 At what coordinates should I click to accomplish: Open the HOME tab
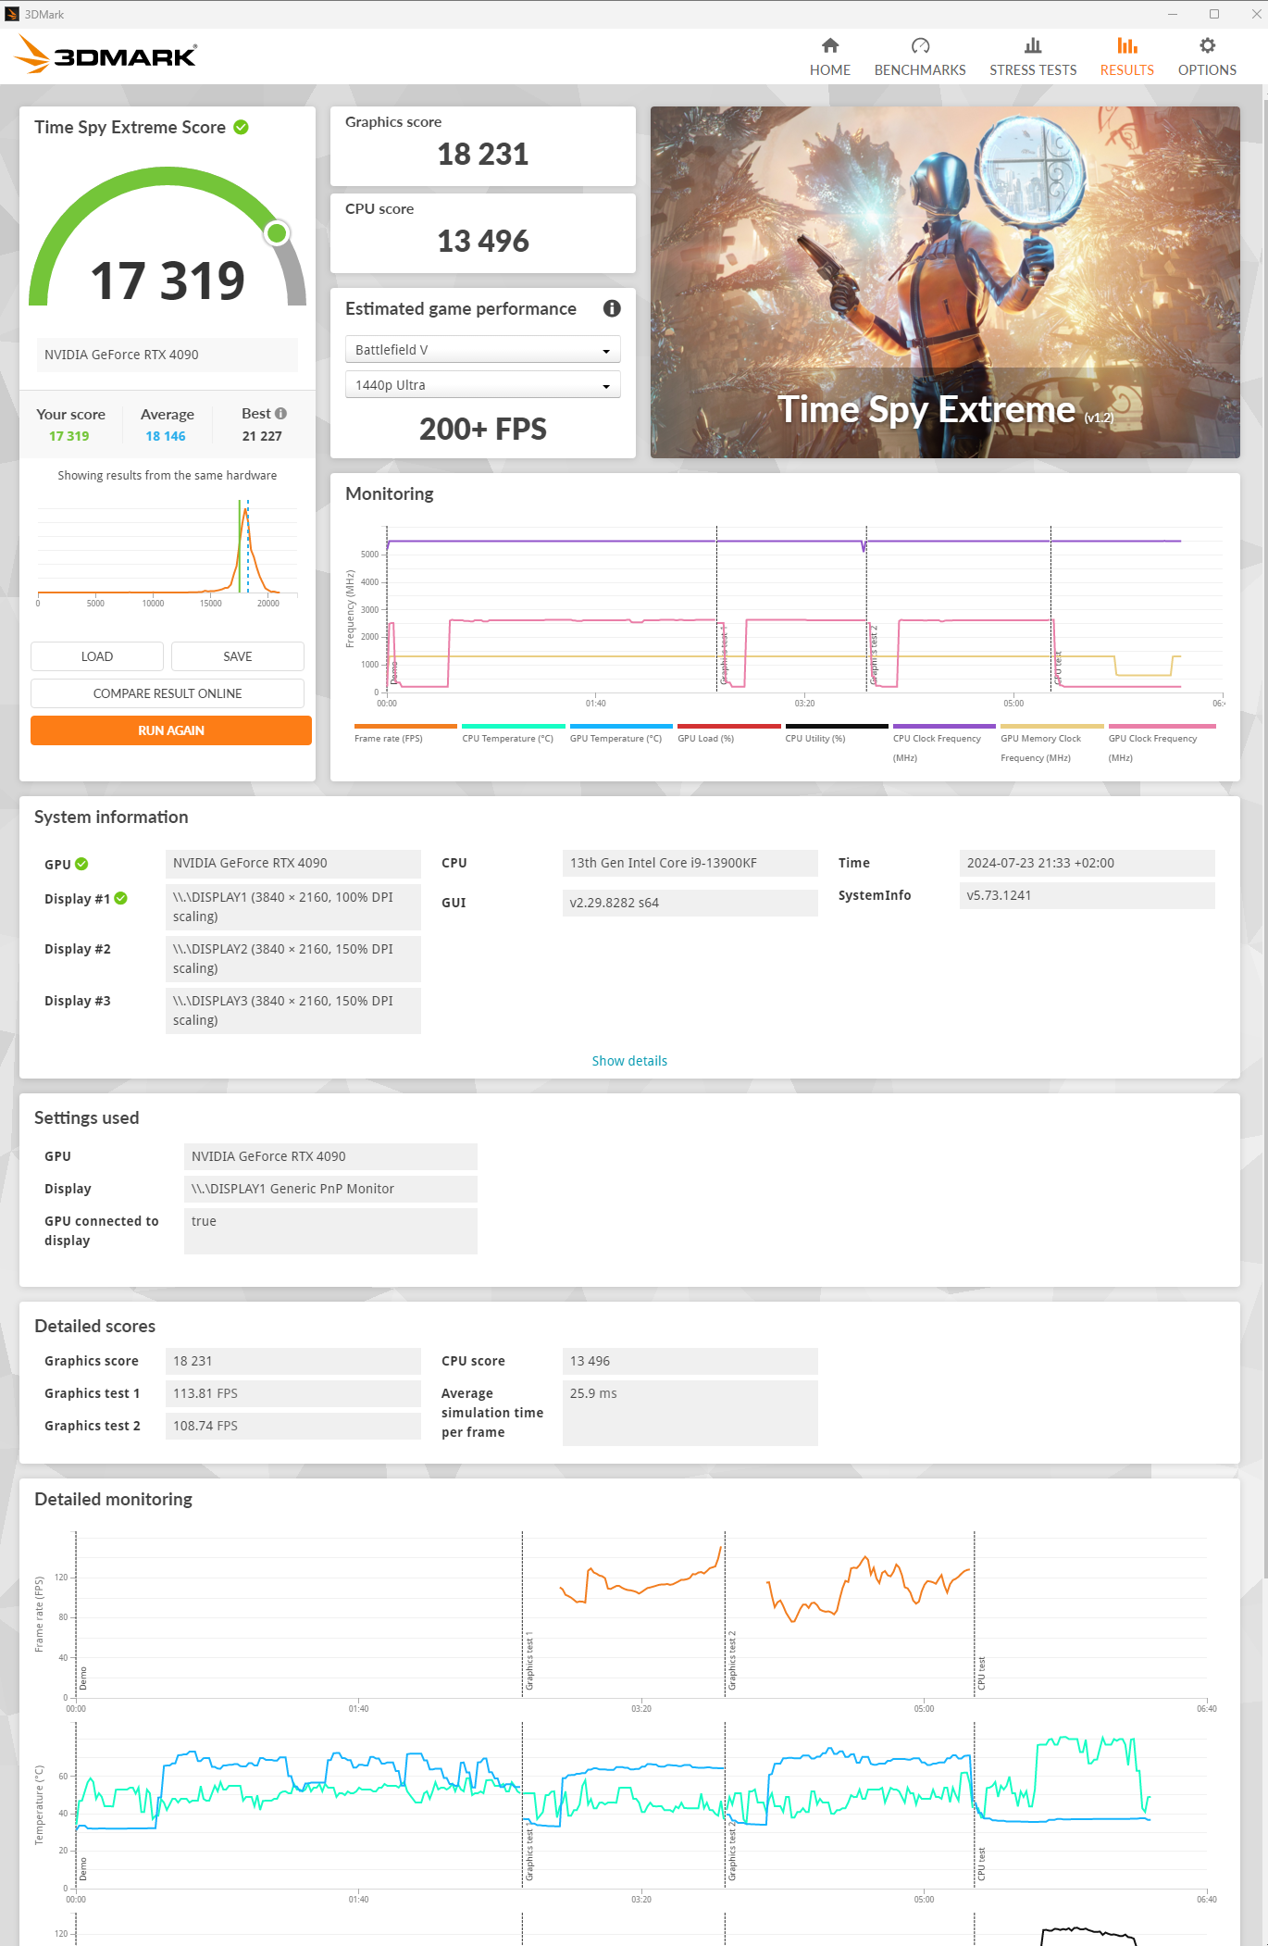(x=829, y=57)
